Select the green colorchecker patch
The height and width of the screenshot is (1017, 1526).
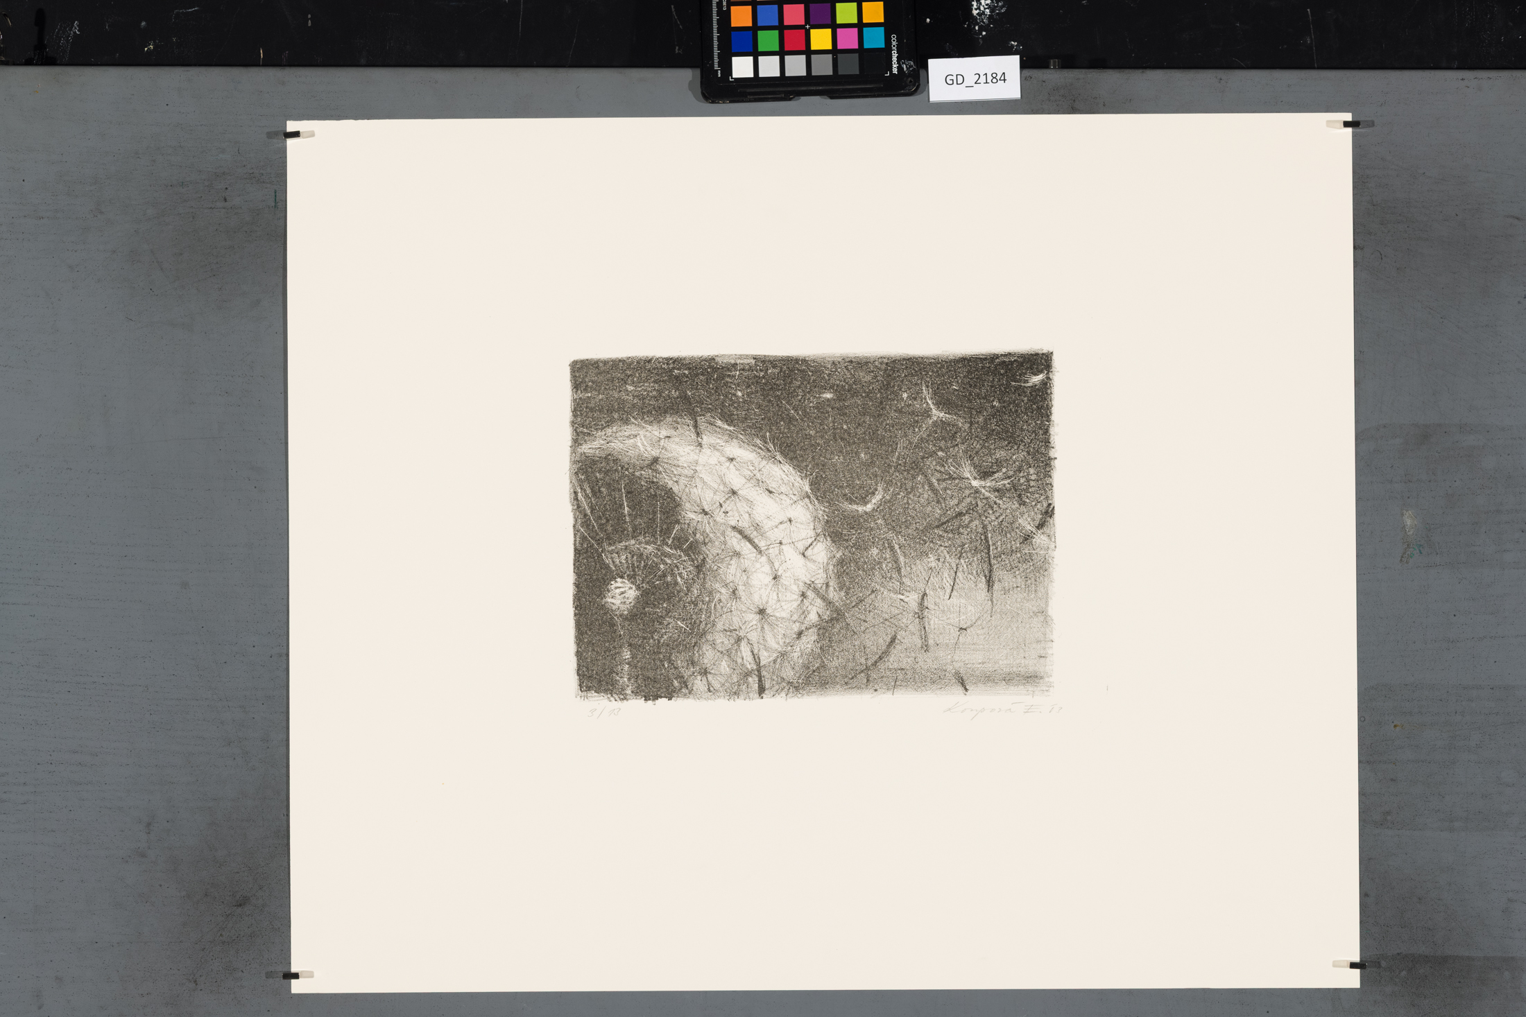(x=768, y=41)
